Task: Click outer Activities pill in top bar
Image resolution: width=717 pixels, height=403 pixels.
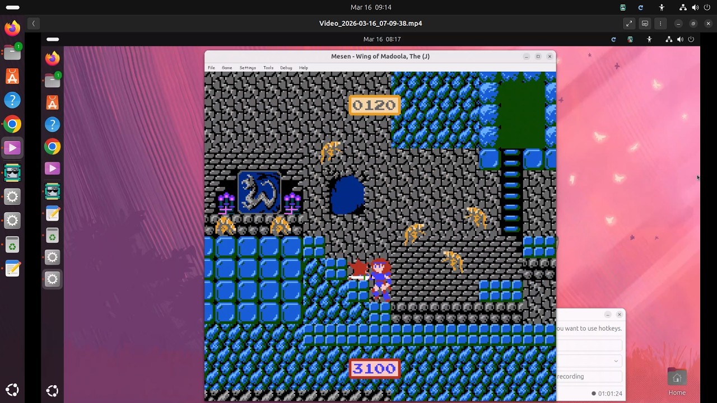Action: (12, 7)
